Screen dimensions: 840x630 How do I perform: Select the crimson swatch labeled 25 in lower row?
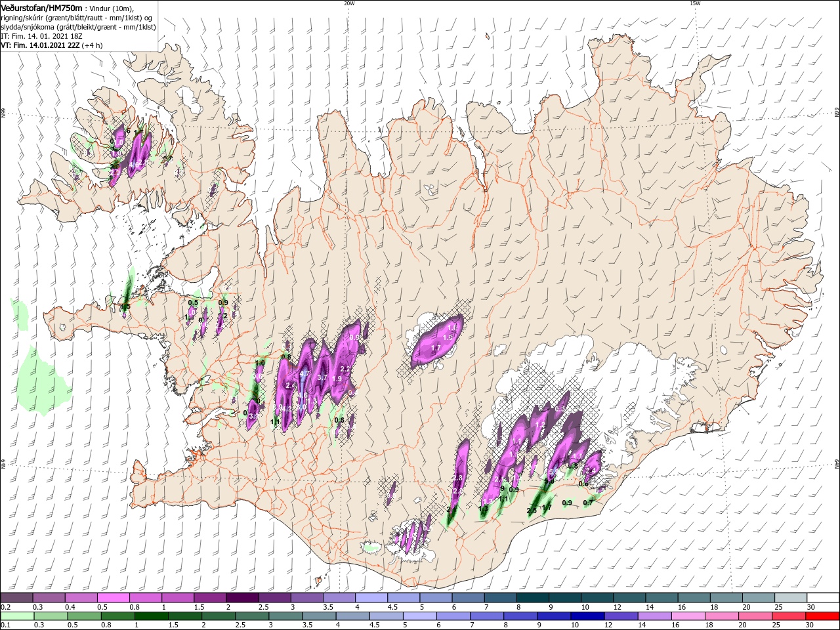(789, 616)
